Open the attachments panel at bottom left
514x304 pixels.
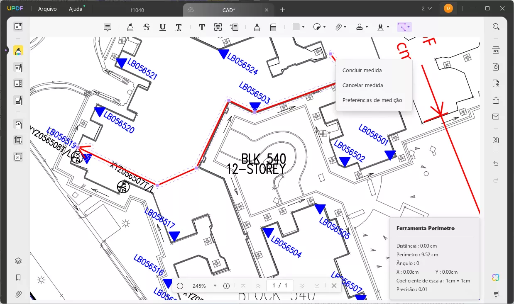coord(18,294)
